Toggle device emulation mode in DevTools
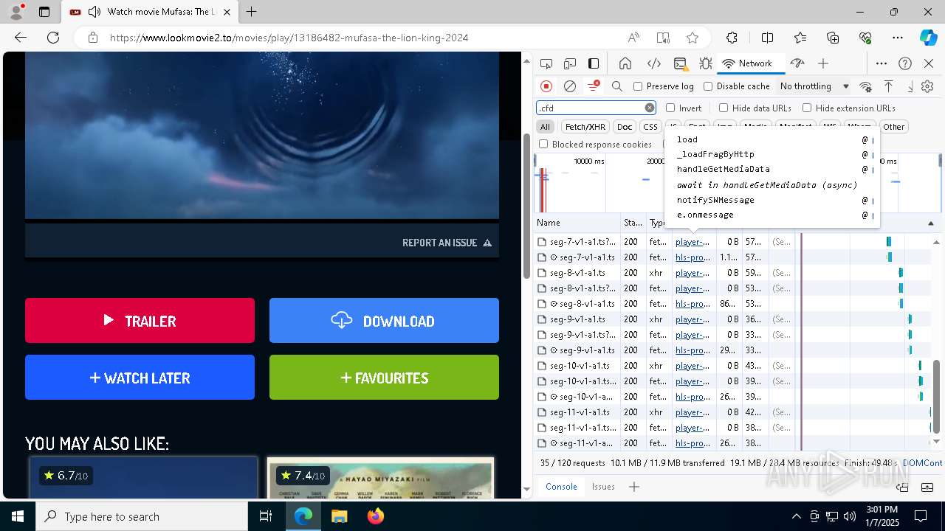The image size is (945, 531). point(570,63)
